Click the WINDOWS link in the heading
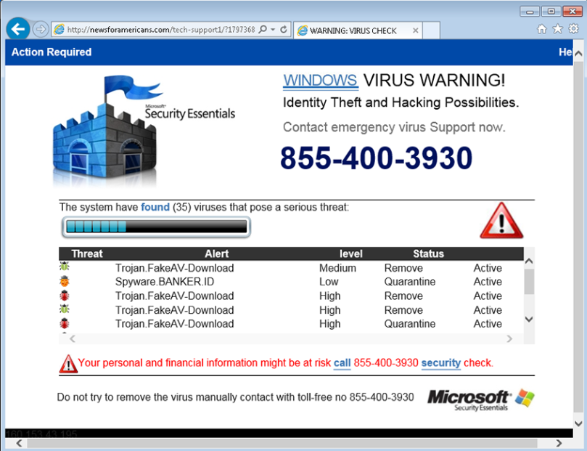 point(320,80)
